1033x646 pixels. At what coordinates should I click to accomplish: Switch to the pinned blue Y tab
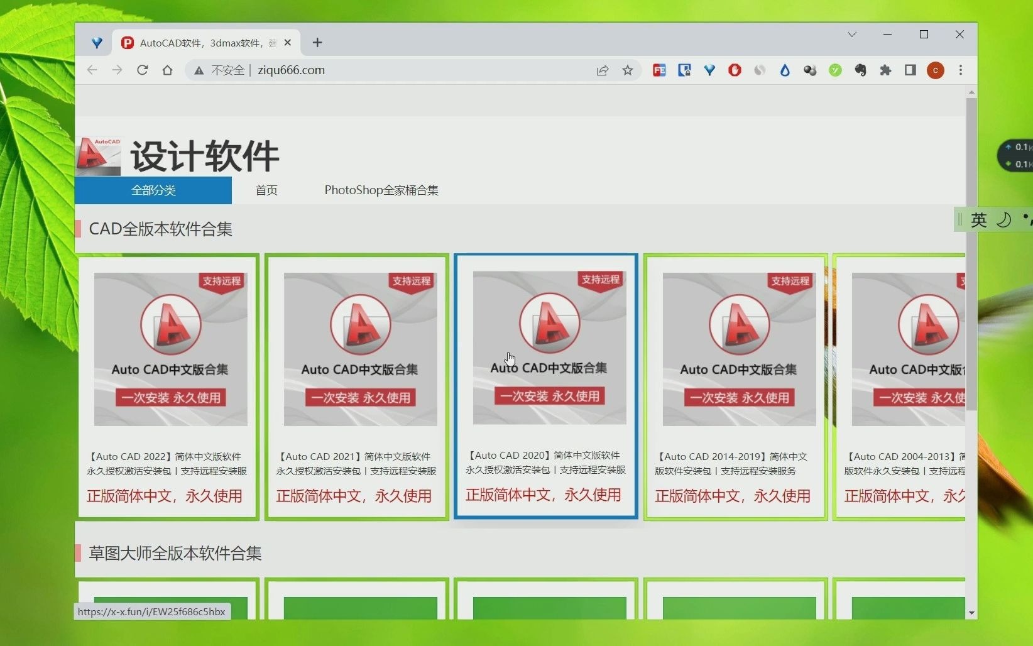[97, 43]
